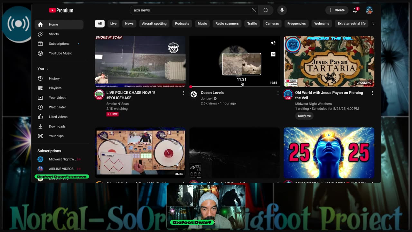
Task: Open the Create button
Action: [x=336, y=10]
